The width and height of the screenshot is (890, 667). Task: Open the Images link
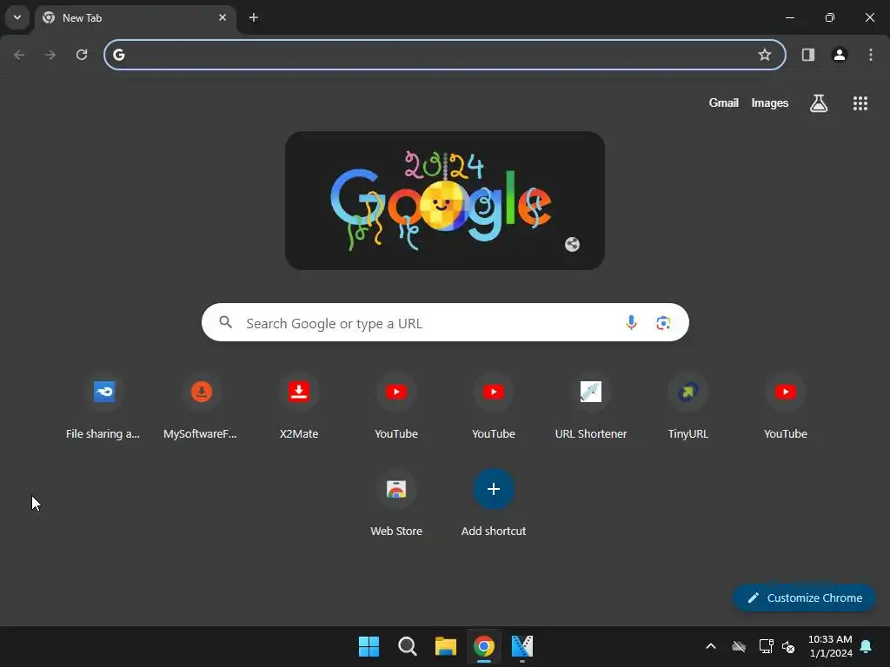[x=770, y=102]
